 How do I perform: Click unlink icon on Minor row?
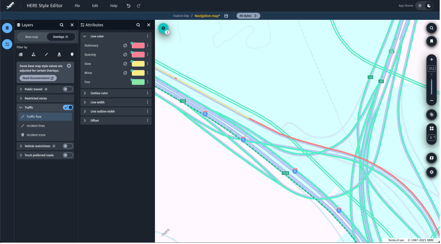125,73
